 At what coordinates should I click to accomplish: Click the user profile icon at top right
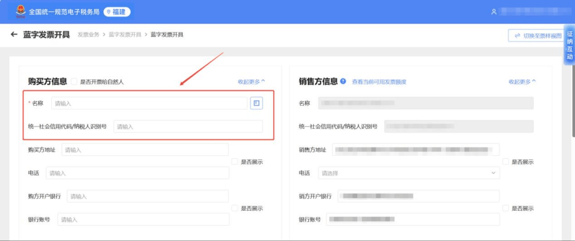coord(494,12)
